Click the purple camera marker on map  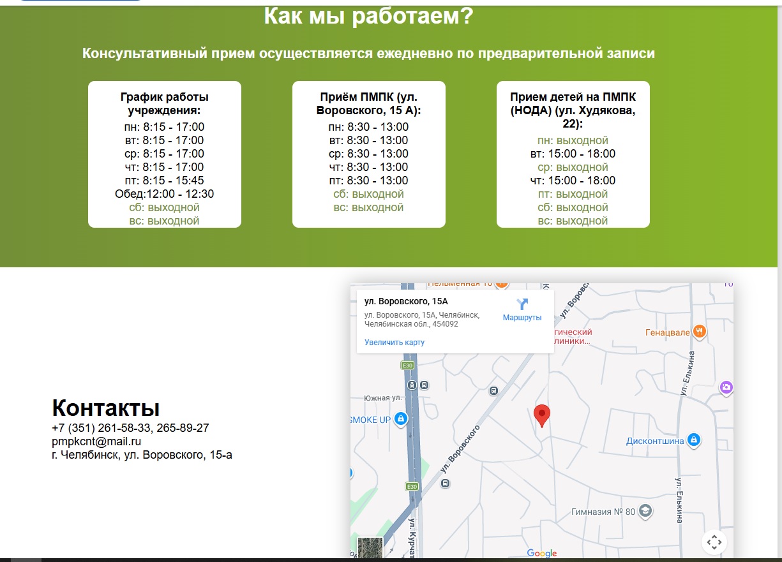point(726,387)
